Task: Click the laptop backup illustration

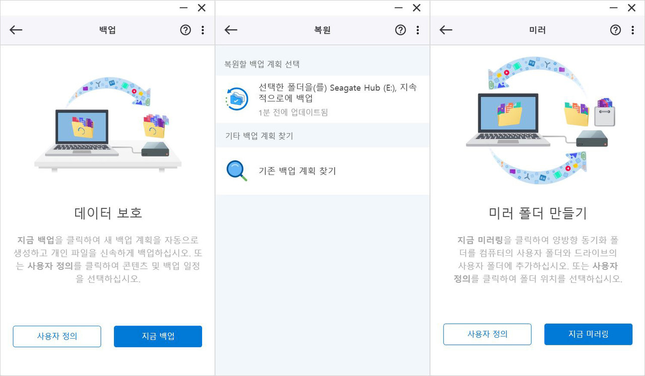Action: pyautogui.click(x=108, y=126)
